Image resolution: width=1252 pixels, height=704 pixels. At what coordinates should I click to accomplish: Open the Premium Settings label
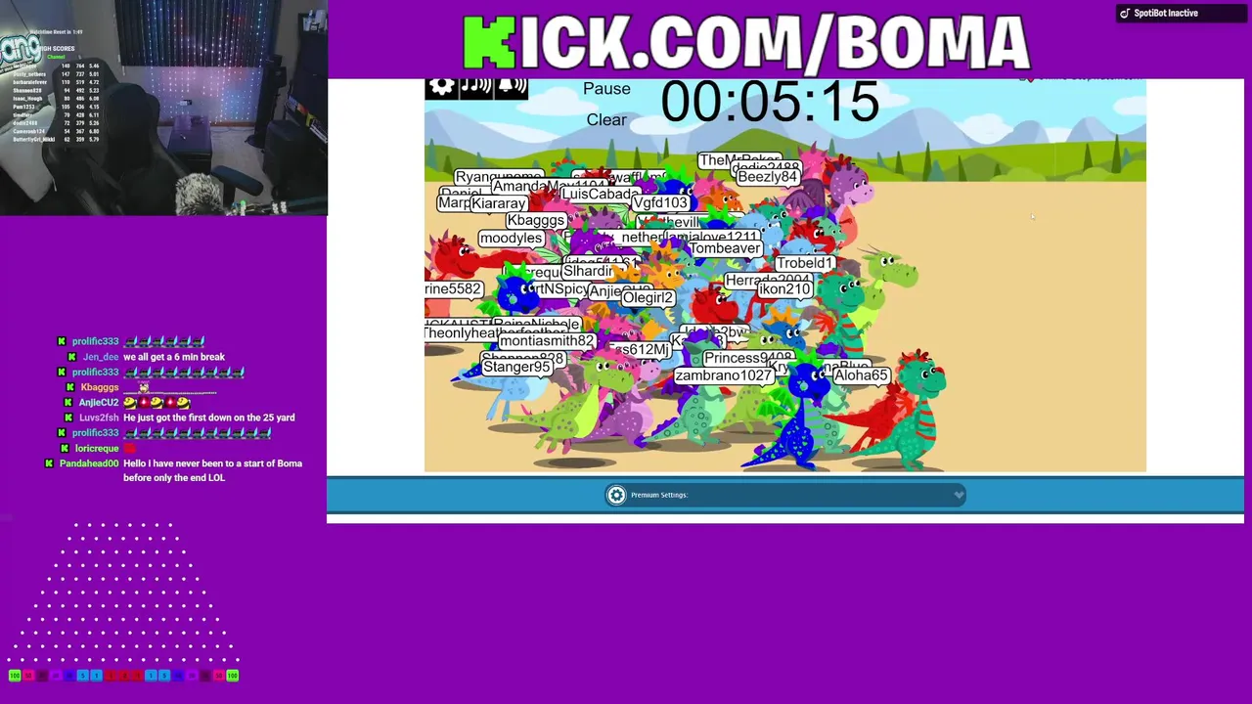[x=659, y=495]
